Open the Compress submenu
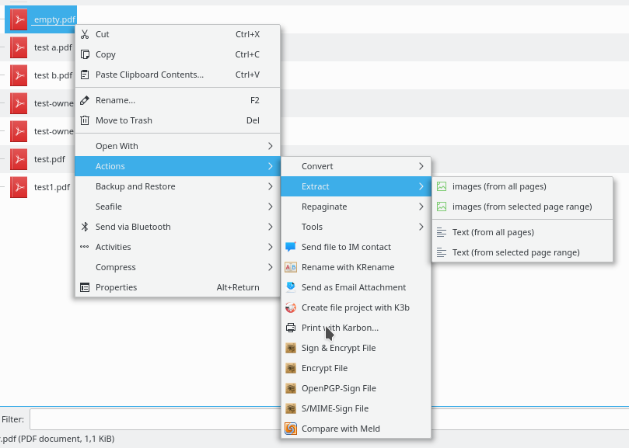Screen dimensions: 629x448 tap(177, 267)
